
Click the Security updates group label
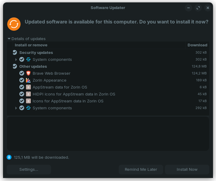(36, 53)
